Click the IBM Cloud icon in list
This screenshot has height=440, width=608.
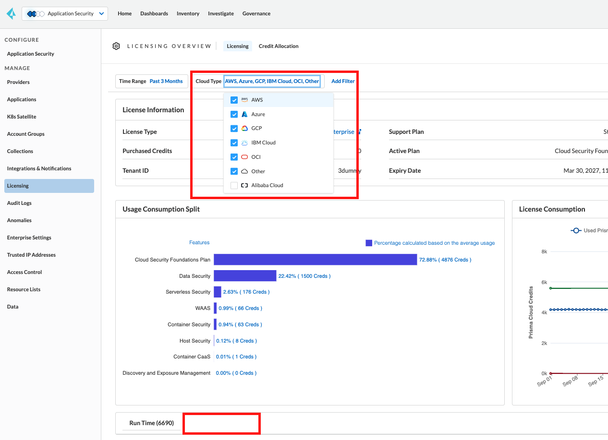(244, 143)
